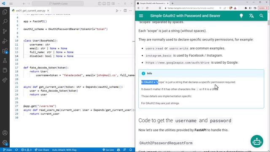Click Go Live in the status bar
Screen dimensions: 270x152
click(108, 150)
